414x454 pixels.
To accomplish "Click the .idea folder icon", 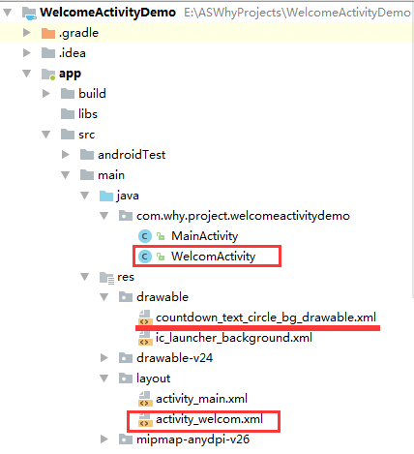I will (48, 53).
